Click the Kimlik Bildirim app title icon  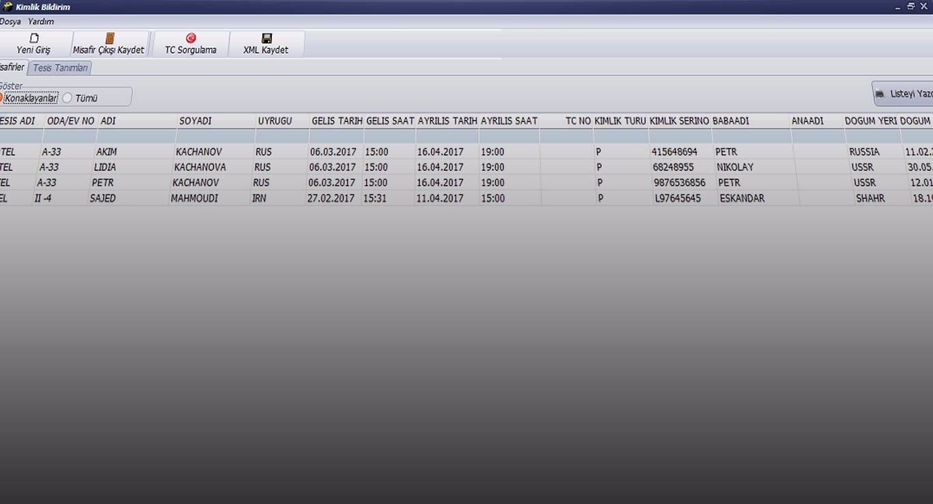tap(8, 7)
